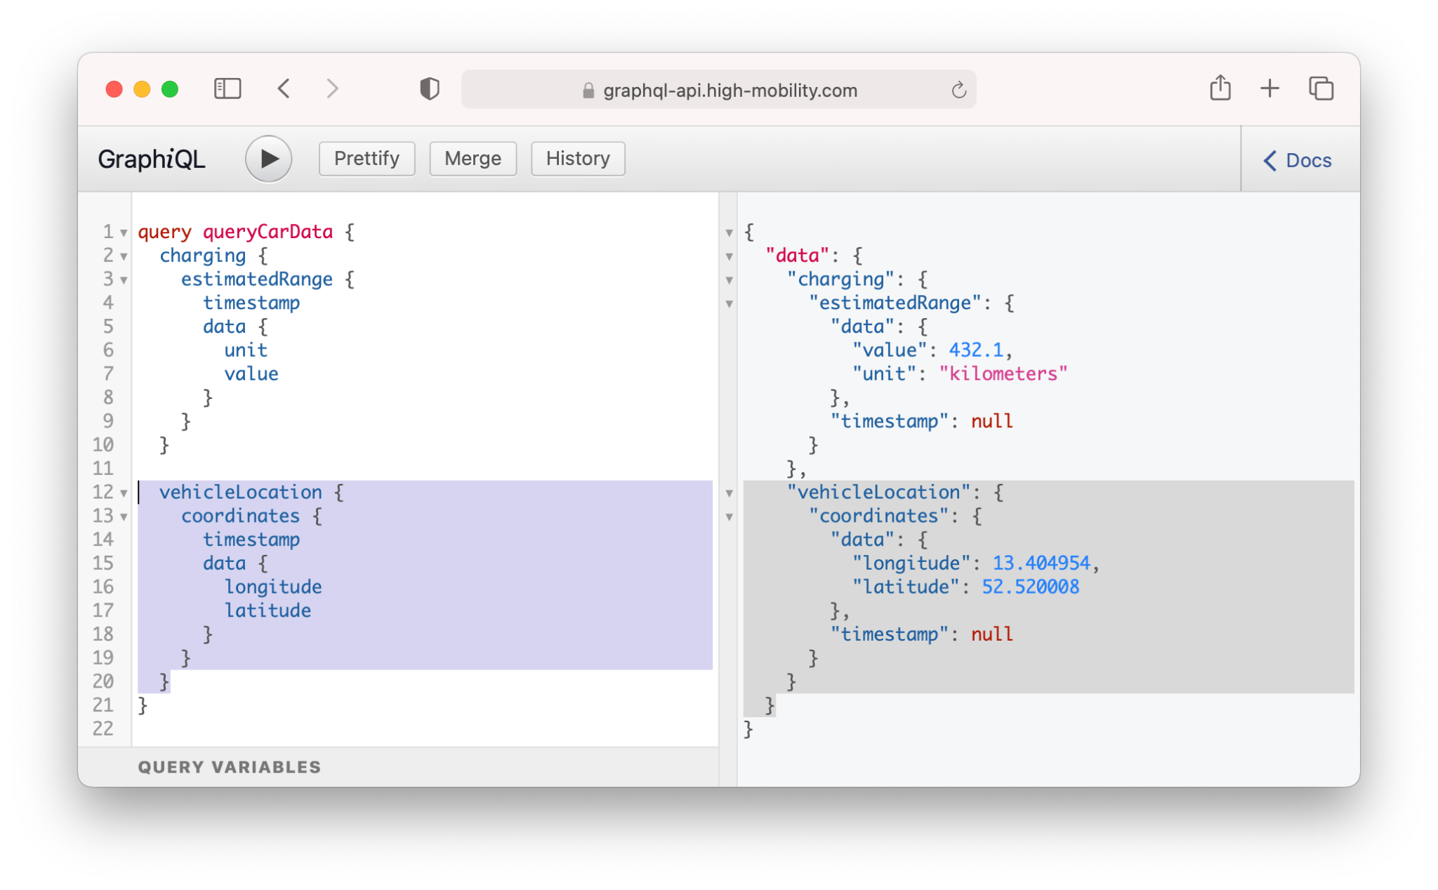1438x890 pixels.
Task: Open the Share sheet icon
Action: point(1220,89)
